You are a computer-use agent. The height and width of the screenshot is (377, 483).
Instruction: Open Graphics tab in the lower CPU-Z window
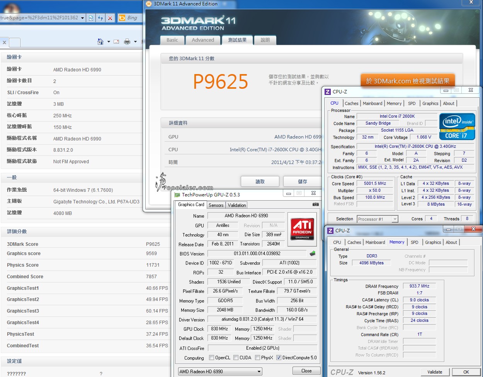coord(433,242)
